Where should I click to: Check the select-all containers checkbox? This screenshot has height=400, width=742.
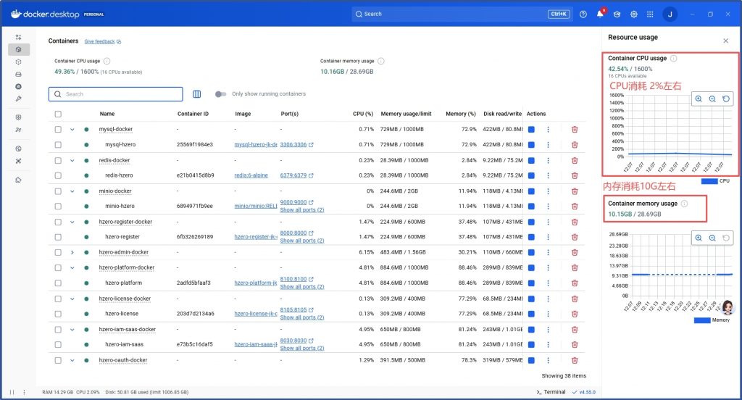58,114
